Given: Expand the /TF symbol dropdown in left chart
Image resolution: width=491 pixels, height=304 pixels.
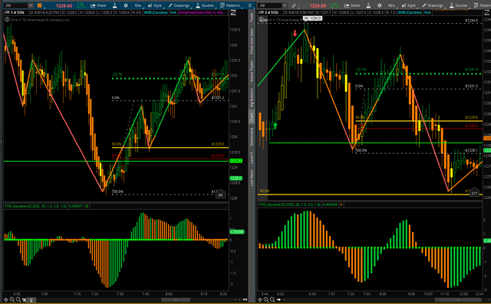Looking at the screenshot, I should coord(31,5).
